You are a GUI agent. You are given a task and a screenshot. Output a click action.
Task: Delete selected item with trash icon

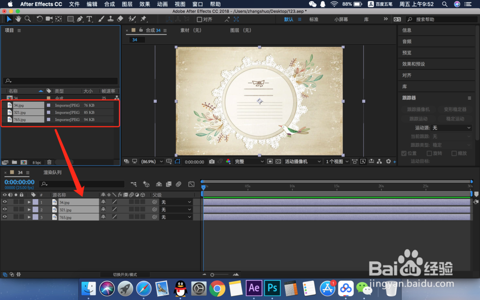click(x=49, y=162)
